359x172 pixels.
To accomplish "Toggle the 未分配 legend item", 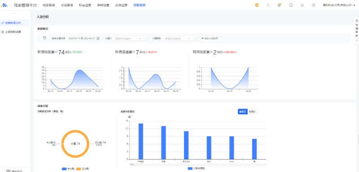I will (68, 169).
